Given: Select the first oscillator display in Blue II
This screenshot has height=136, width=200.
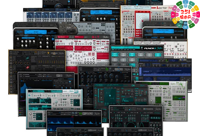Looking at the screenshot, I should [30, 15].
